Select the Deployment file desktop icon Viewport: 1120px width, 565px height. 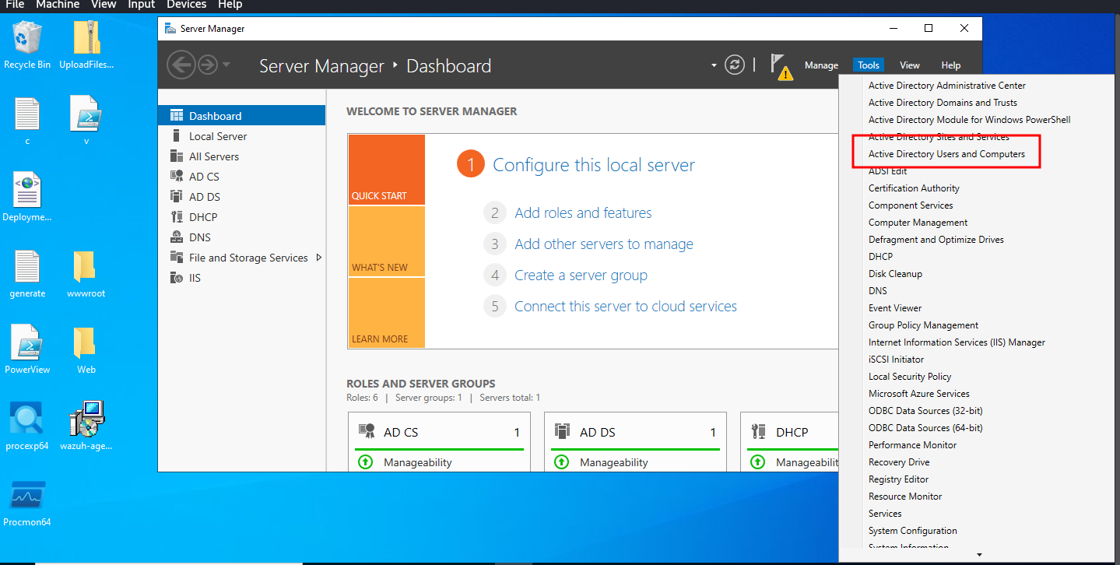click(x=27, y=198)
